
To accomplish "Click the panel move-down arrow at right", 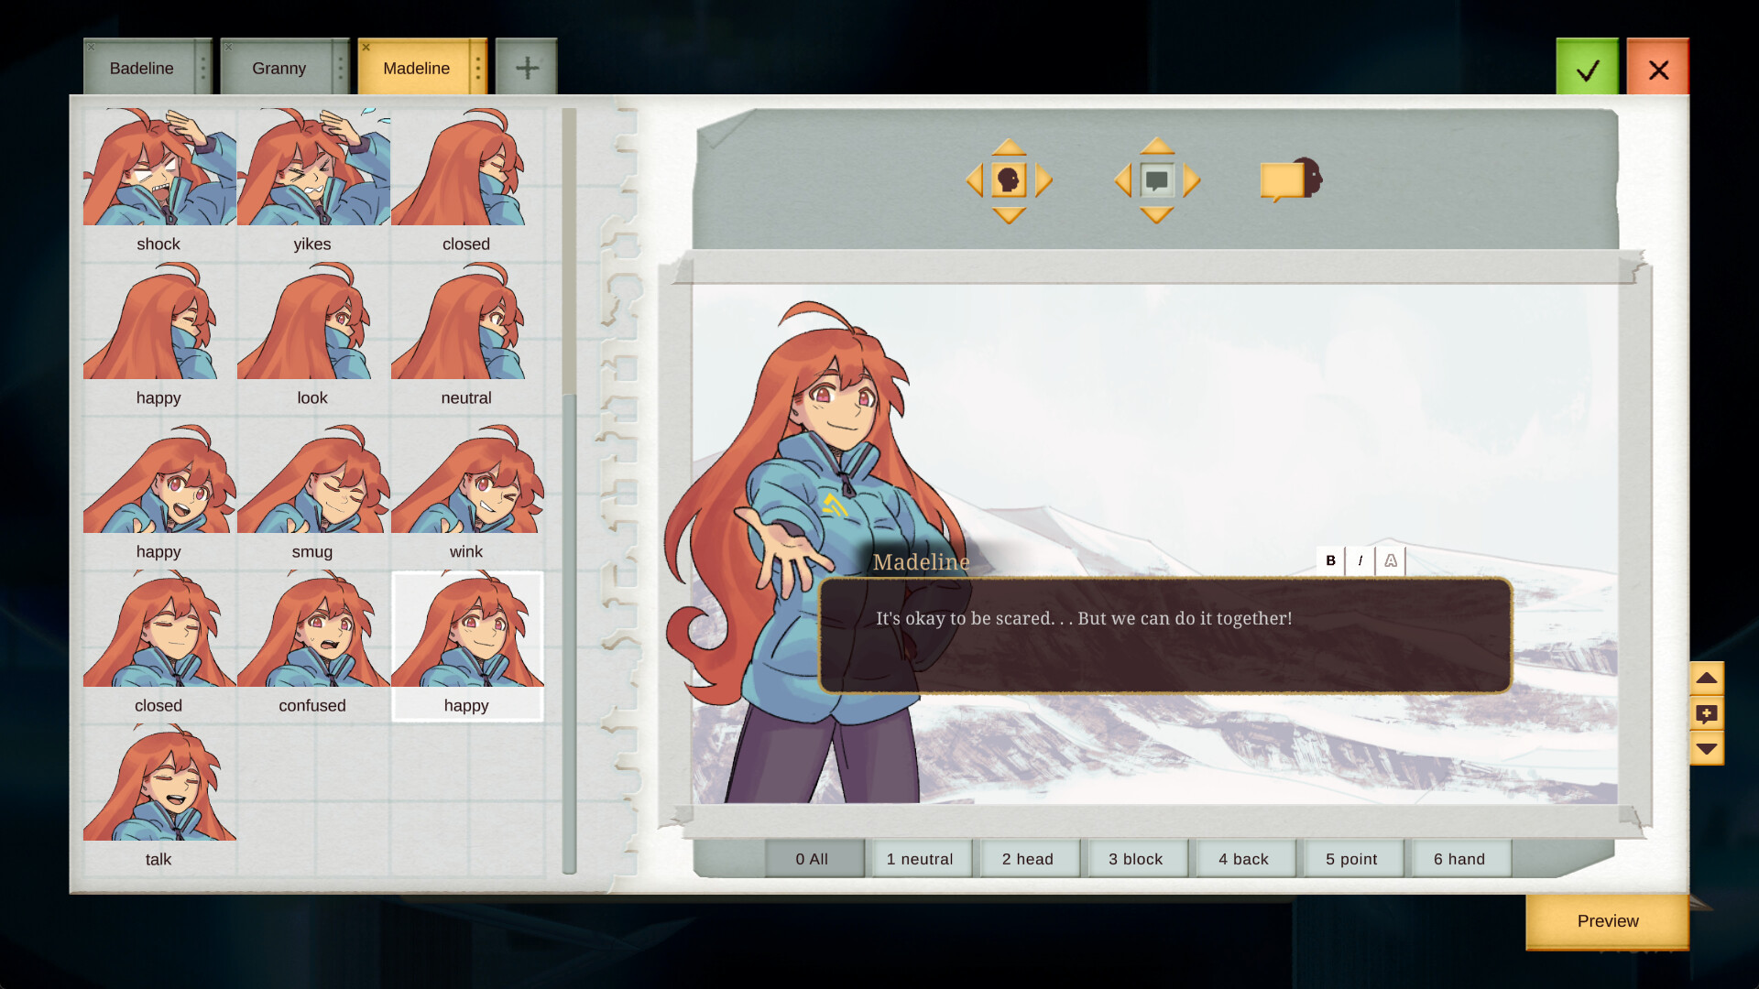I will tap(1706, 749).
